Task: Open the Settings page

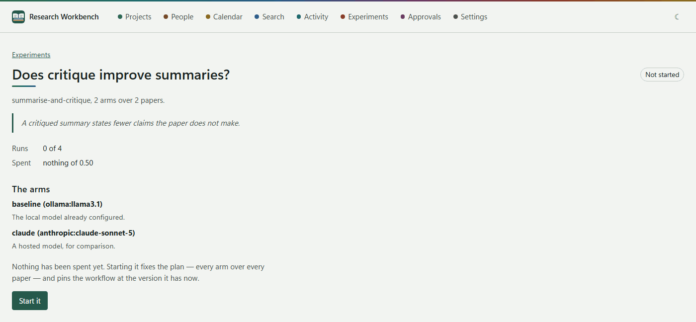Action: tap(470, 17)
